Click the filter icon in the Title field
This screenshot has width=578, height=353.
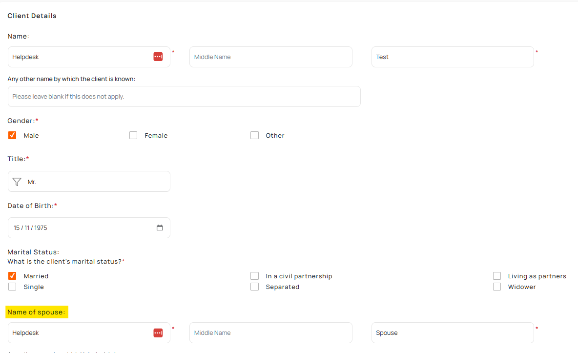click(17, 182)
